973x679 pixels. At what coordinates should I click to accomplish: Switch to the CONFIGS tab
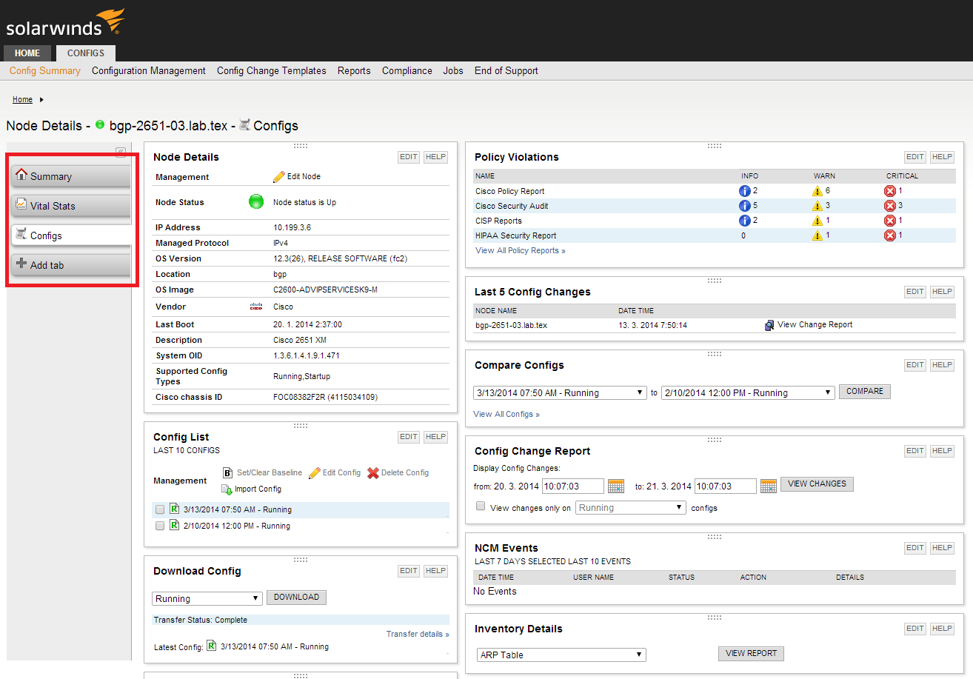pos(86,53)
